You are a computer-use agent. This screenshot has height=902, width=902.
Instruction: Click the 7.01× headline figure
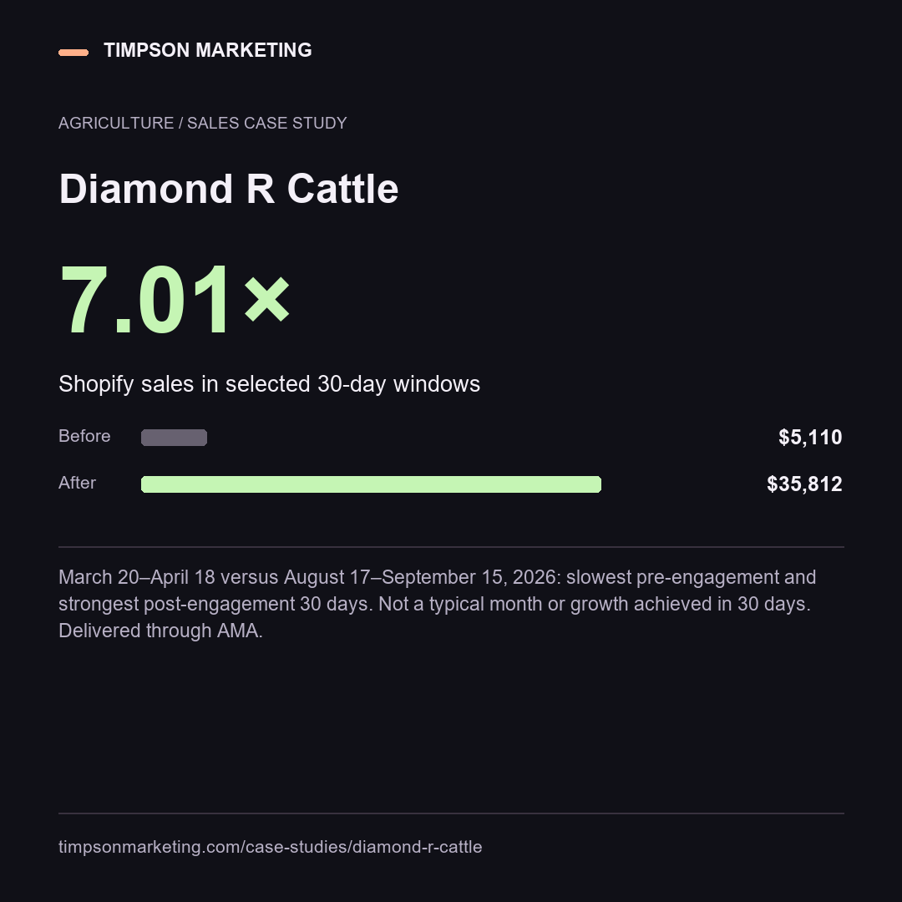175,299
